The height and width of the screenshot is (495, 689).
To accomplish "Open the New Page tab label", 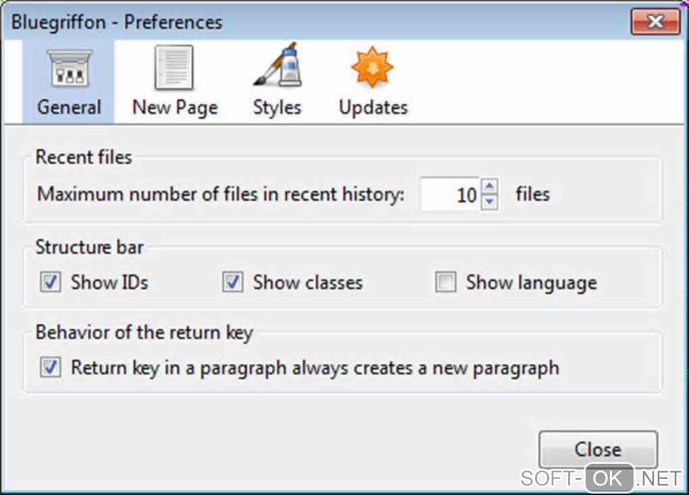I will 174,107.
